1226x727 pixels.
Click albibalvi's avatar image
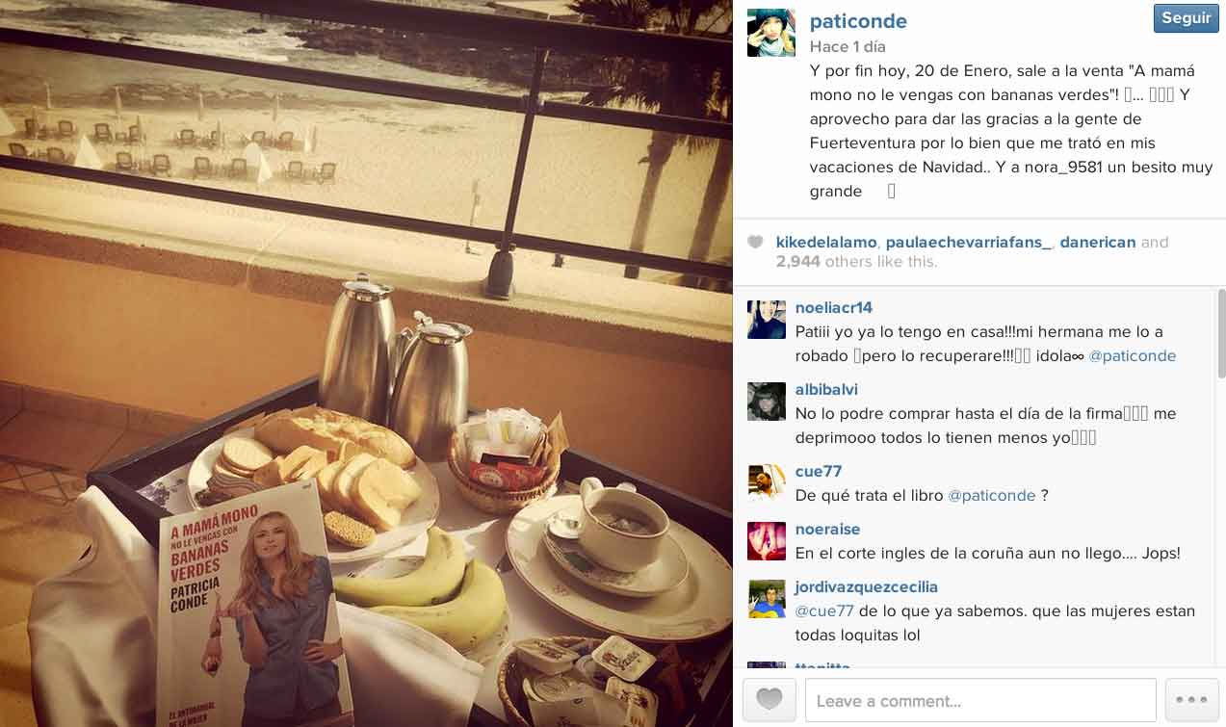point(767,401)
